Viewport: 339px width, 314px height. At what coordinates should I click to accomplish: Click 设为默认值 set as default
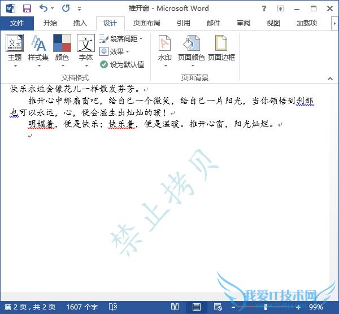coord(122,64)
